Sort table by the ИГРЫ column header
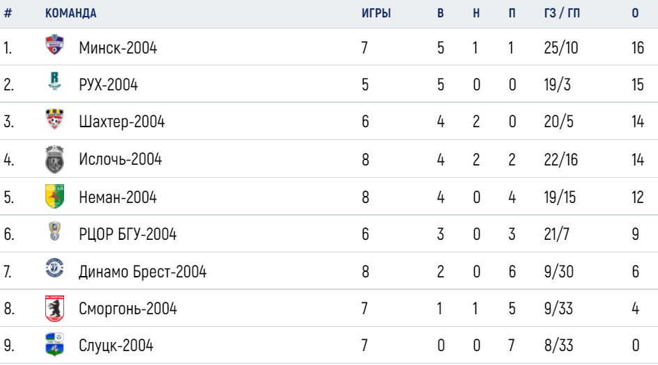 click(x=376, y=13)
